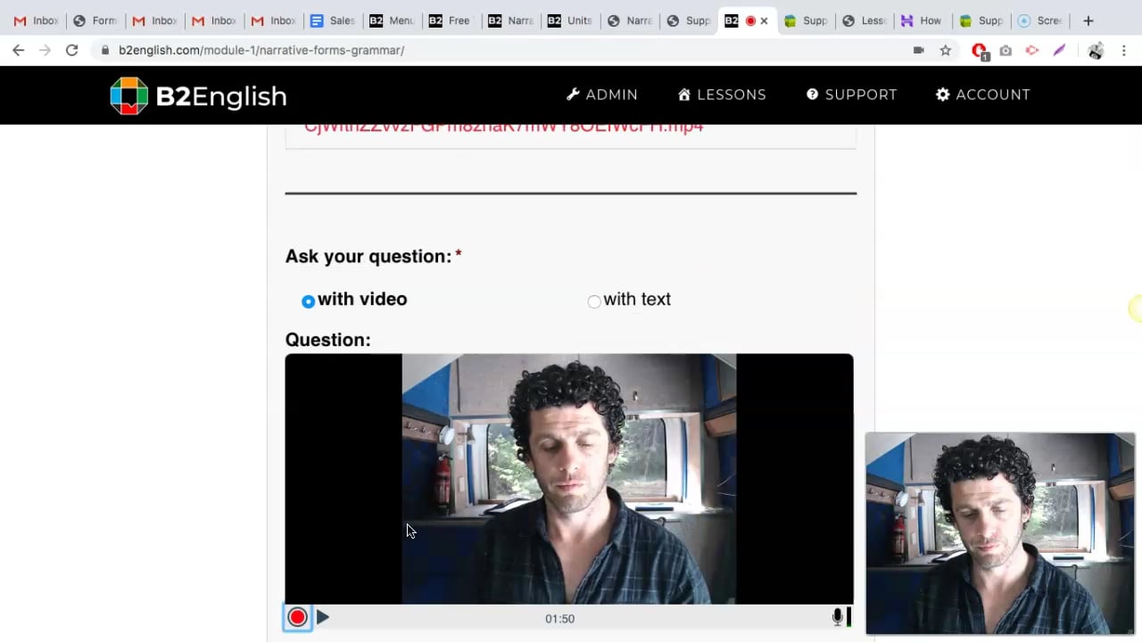Click the '01:50' recording timer
Image resolution: width=1142 pixels, height=642 pixels.
pos(560,618)
